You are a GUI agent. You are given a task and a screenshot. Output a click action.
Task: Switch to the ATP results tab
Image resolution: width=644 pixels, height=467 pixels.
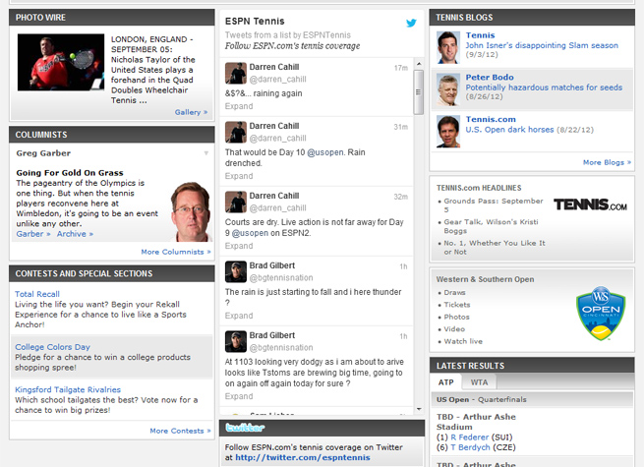[x=445, y=382]
